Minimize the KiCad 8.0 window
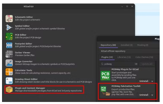 pyautogui.click(x=122, y=6)
